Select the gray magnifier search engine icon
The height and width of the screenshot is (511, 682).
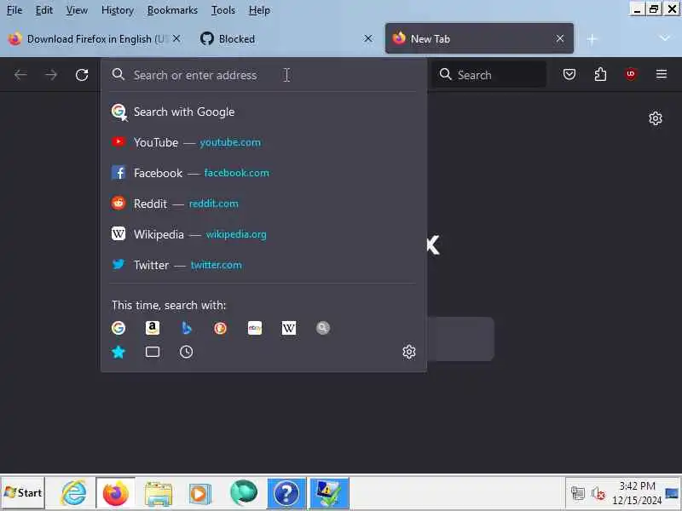[x=323, y=328]
